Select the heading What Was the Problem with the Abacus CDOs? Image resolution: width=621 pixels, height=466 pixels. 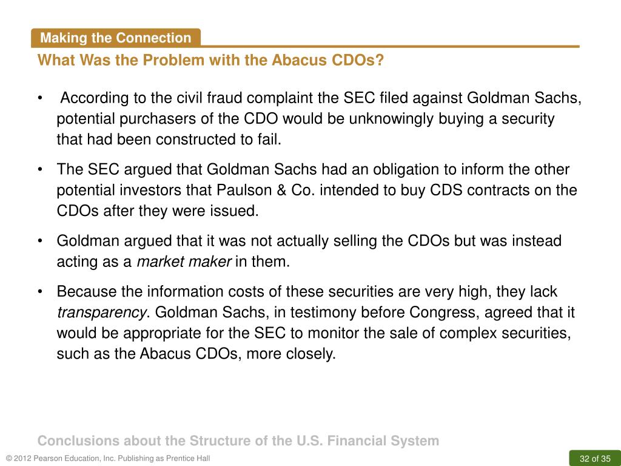(x=210, y=60)
